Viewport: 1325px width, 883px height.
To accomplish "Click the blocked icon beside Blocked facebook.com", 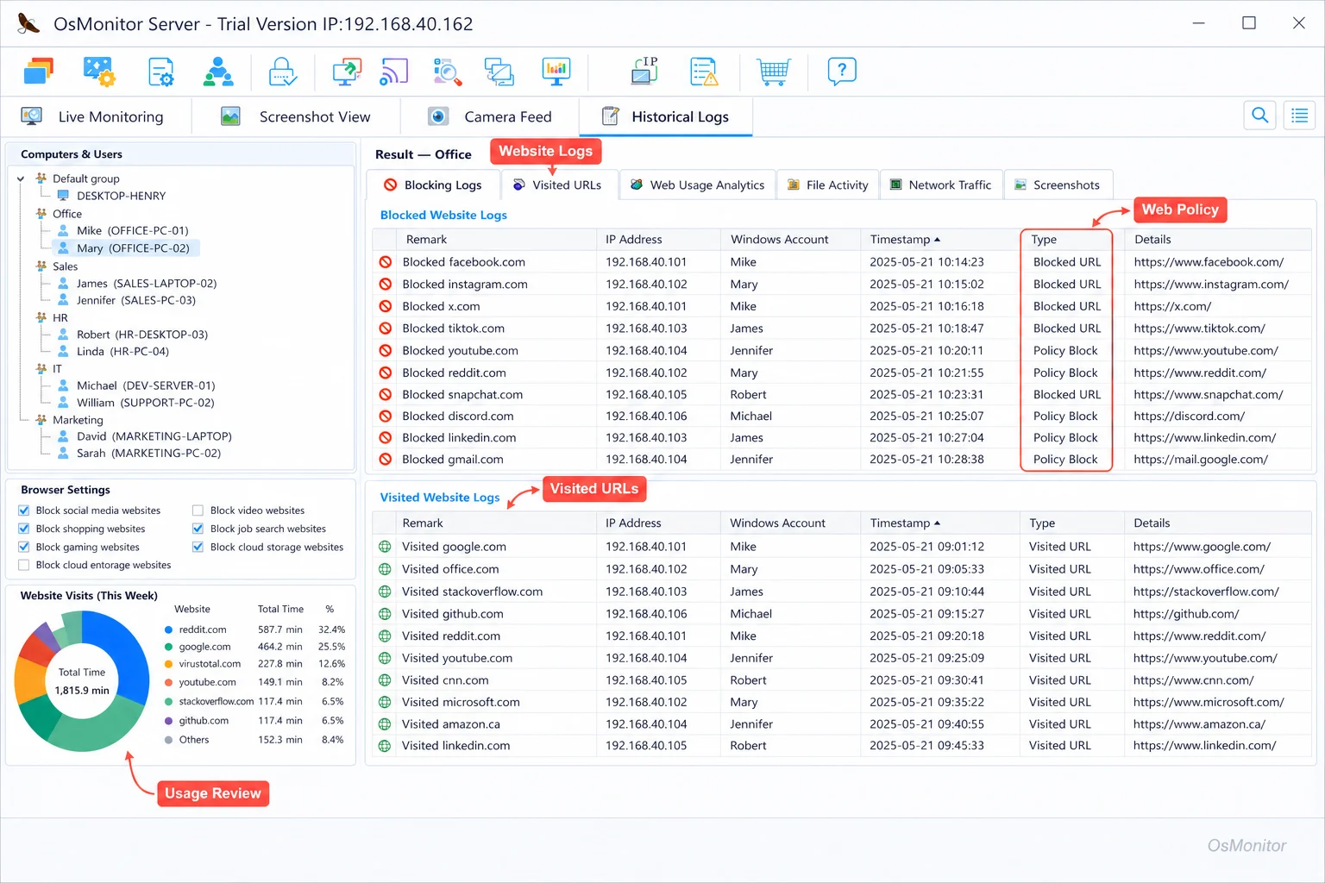I will (x=386, y=262).
